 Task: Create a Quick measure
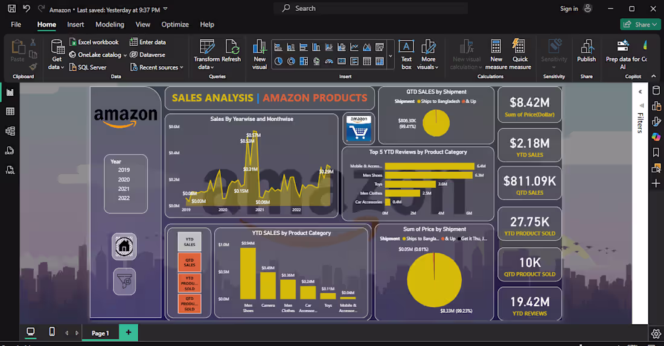pyautogui.click(x=520, y=55)
